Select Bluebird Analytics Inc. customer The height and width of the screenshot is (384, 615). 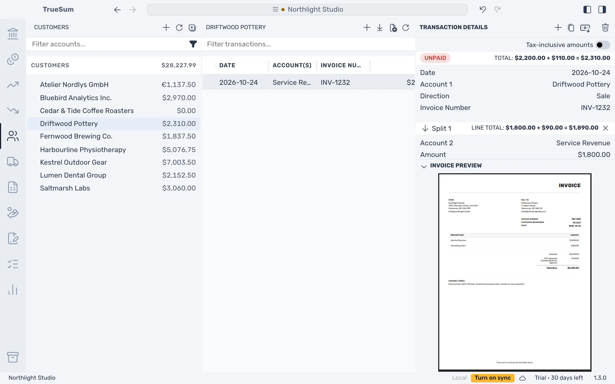tap(113, 98)
